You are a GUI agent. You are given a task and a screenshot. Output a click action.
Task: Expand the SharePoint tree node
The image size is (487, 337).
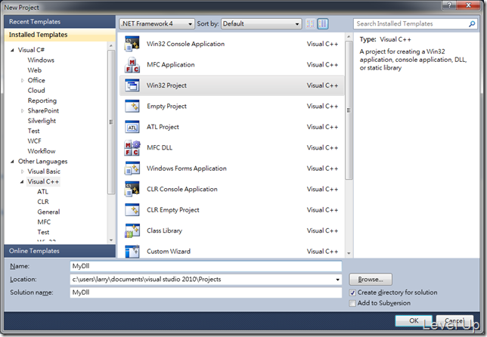(22, 111)
